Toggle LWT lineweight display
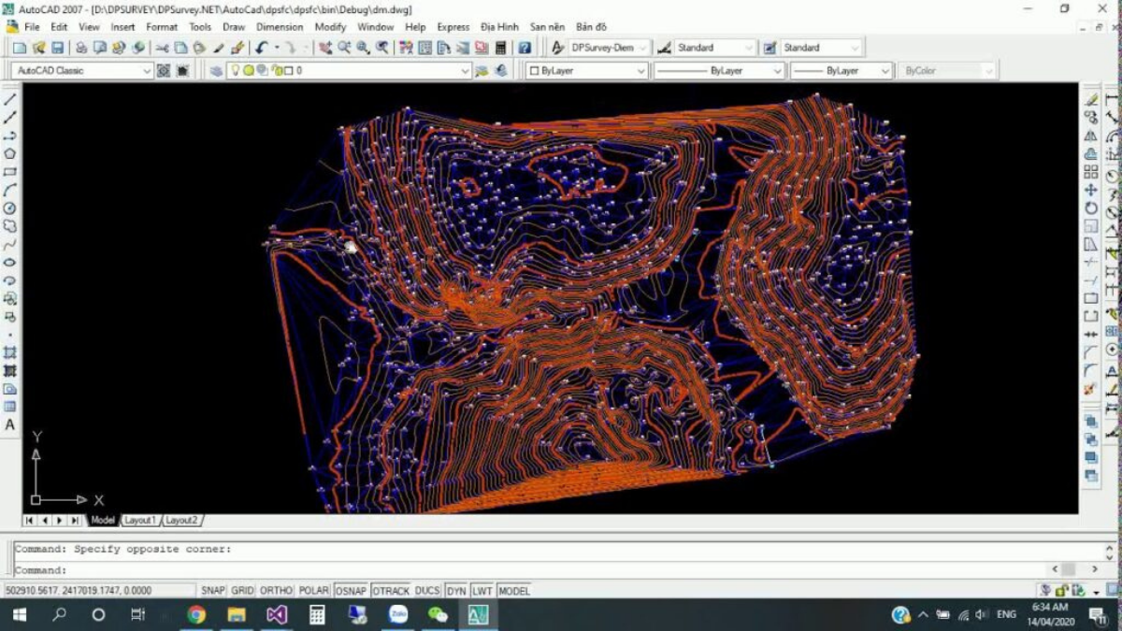The width and height of the screenshot is (1122, 631). 482,591
